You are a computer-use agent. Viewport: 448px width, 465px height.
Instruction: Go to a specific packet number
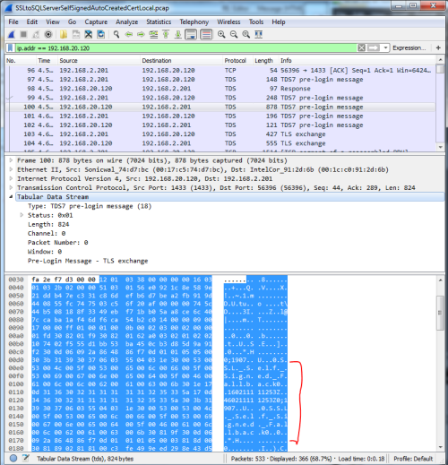(x=153, y=34)
